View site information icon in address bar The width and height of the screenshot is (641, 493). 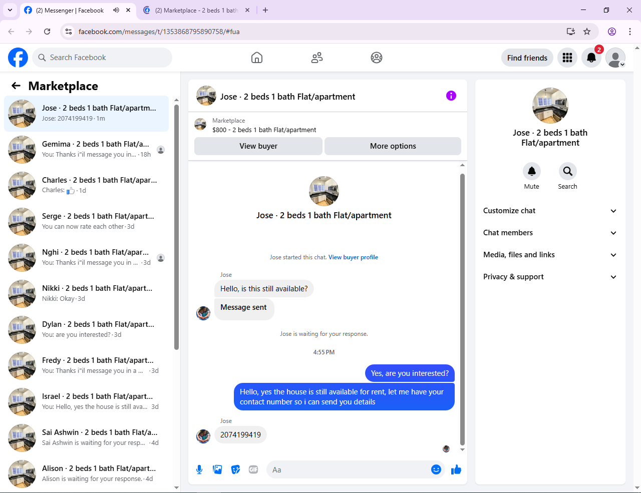pos(69,32)
